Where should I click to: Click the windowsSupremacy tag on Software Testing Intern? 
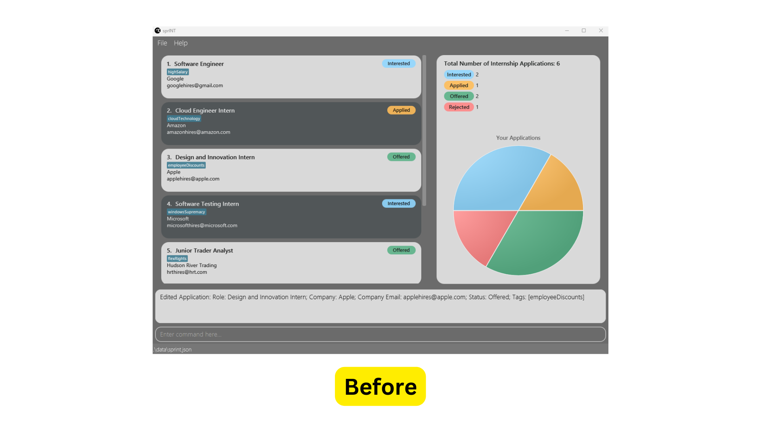(186, 212)
